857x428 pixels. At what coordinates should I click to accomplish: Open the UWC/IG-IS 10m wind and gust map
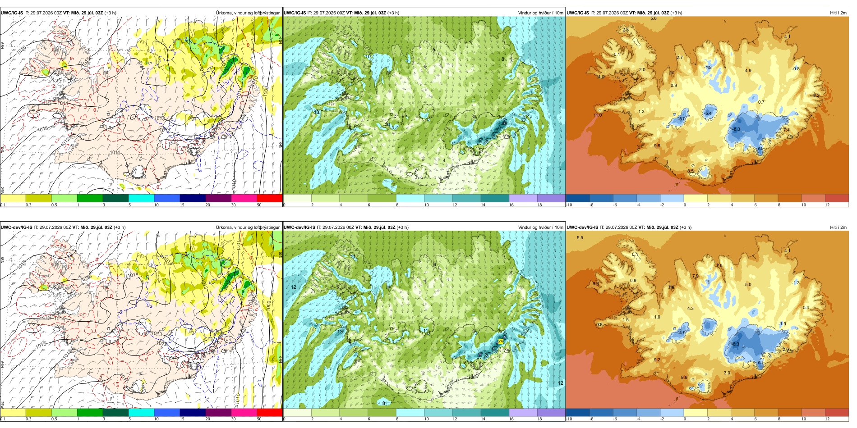[x=424, y=108]
